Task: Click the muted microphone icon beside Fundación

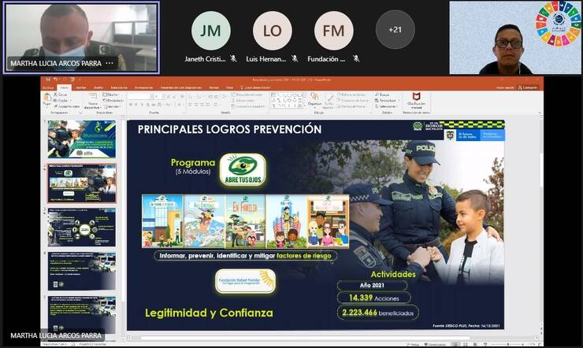Action: 356,59
